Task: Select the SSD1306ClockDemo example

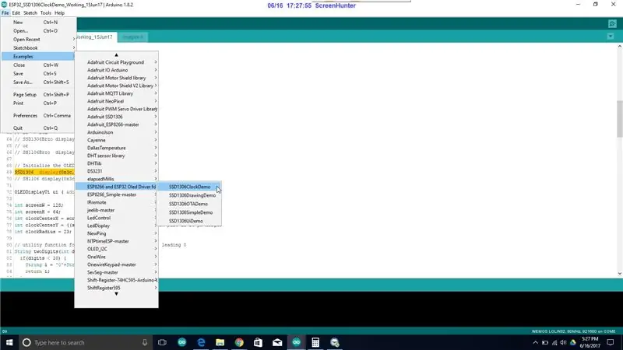Action: pyautogui.click(x=189, y=187)
